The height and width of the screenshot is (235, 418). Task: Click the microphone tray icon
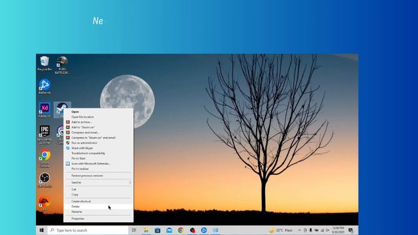click(311, 230)
